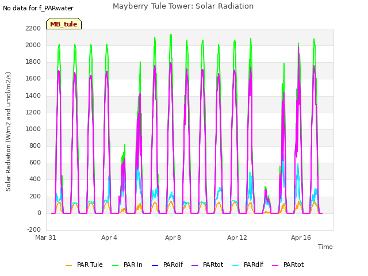Click the 'No data for f_PARwater' message
The height and width of the screenshot is (276, 368).
click(x=39, y=8)
